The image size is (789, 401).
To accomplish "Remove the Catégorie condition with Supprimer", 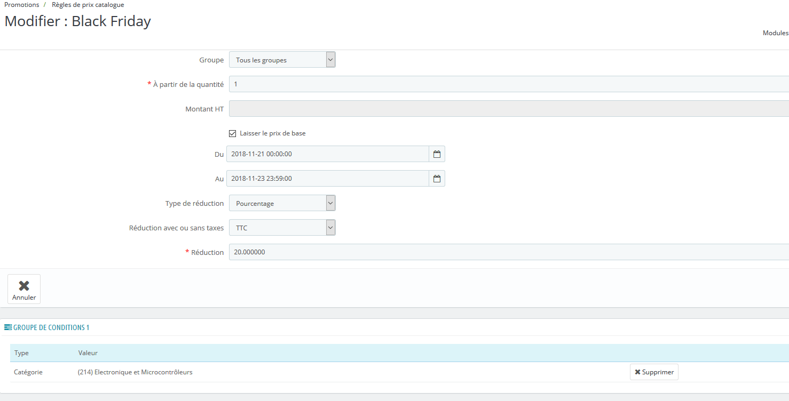I will 654,372.
